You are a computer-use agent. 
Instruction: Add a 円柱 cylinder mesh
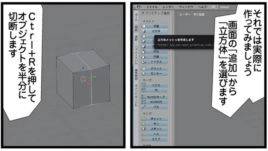click(154, 51)
